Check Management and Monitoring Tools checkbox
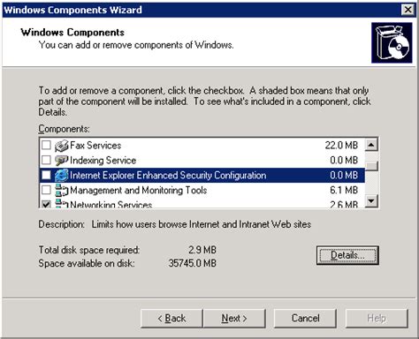This screenshot has width=419, height=339. pyautogui.click(x=46, y=190)
